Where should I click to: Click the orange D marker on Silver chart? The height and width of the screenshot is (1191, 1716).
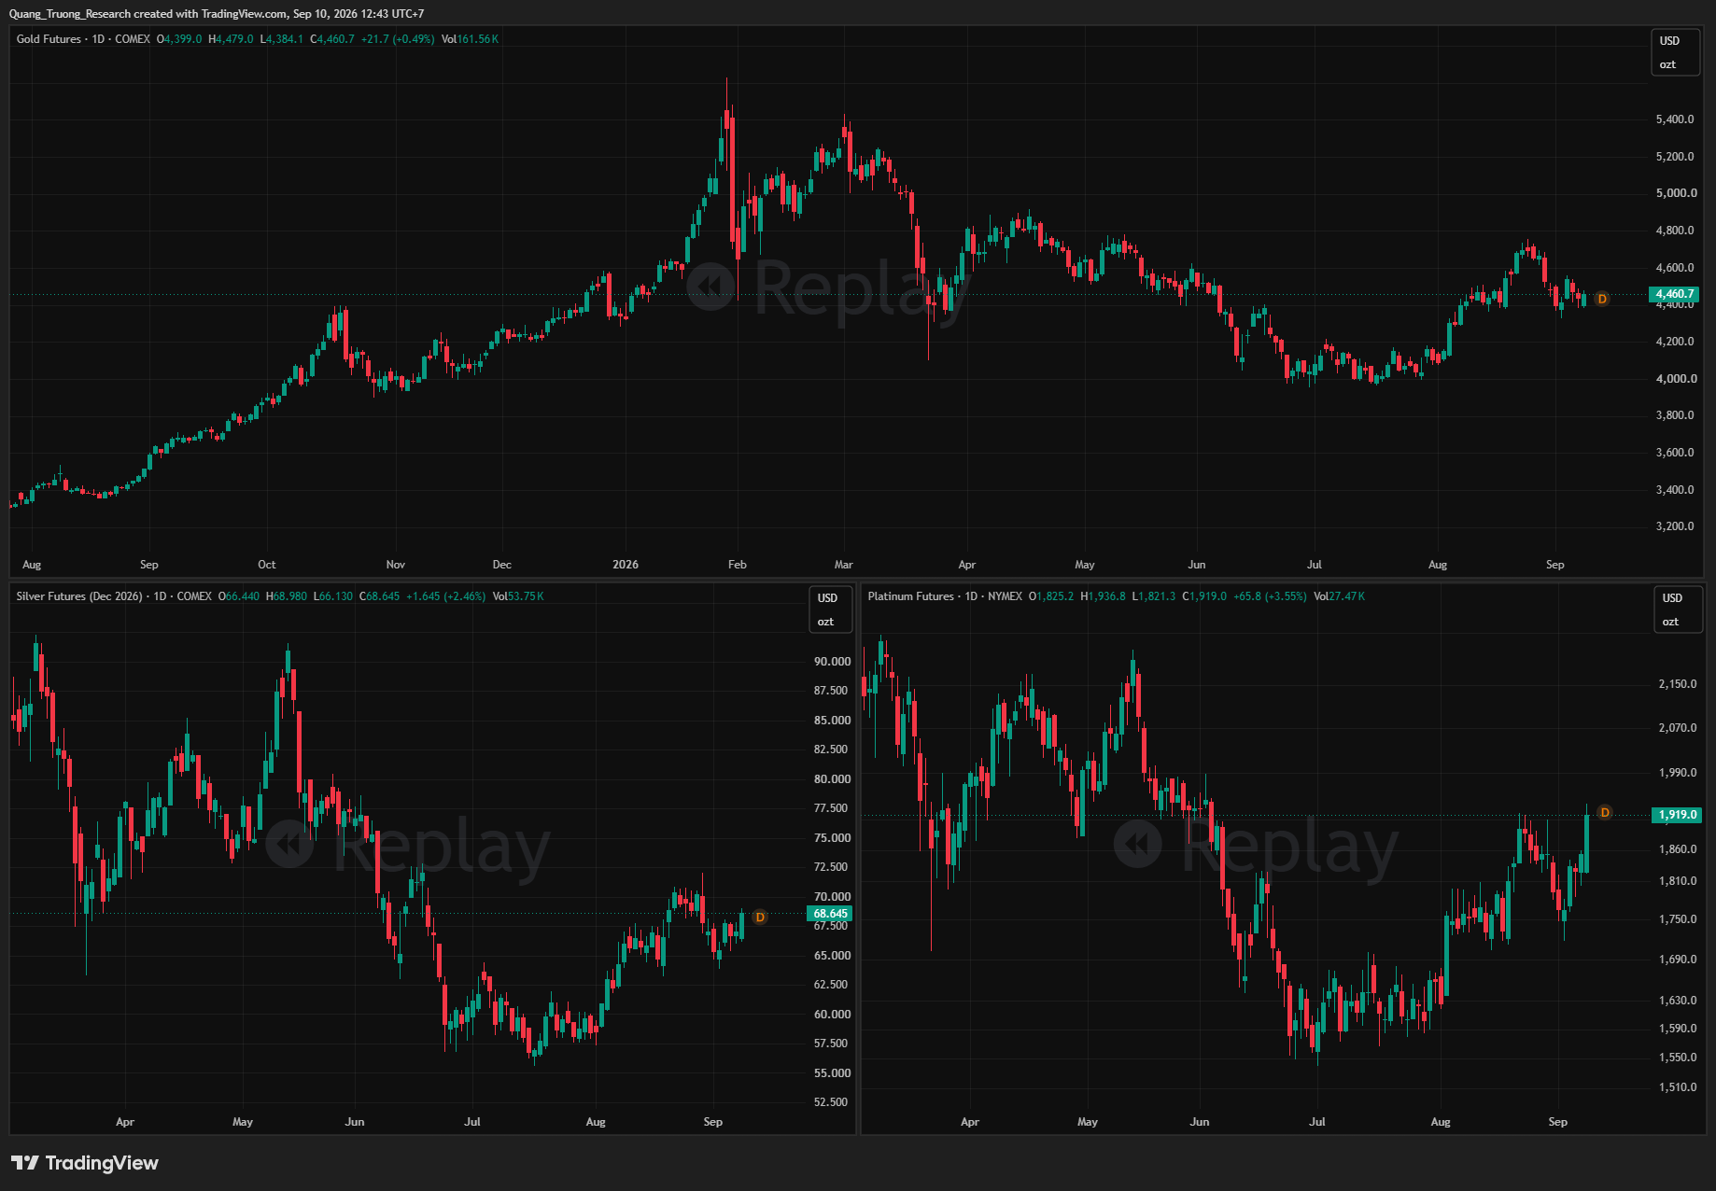click(x=760, y=918)
